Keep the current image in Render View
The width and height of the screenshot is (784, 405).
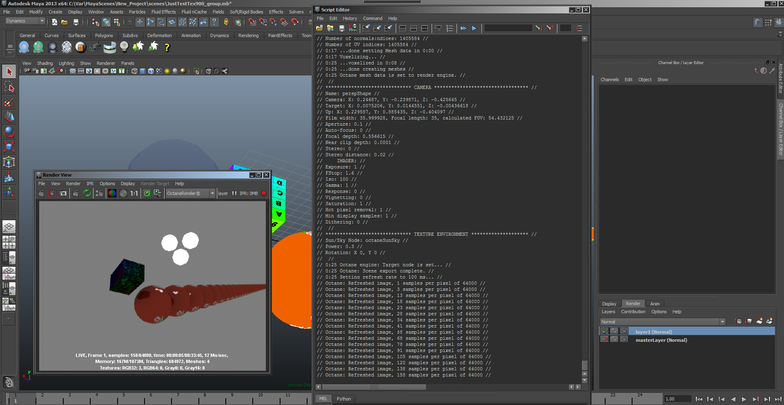coord(147,193)
